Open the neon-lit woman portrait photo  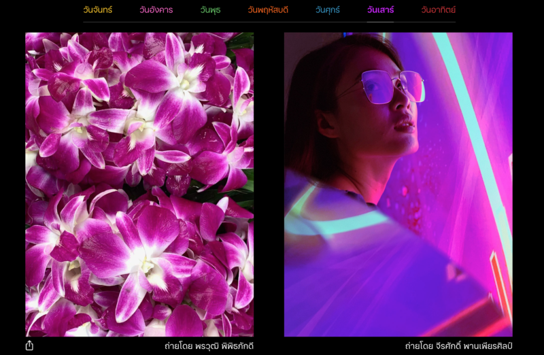click(398, 184)
